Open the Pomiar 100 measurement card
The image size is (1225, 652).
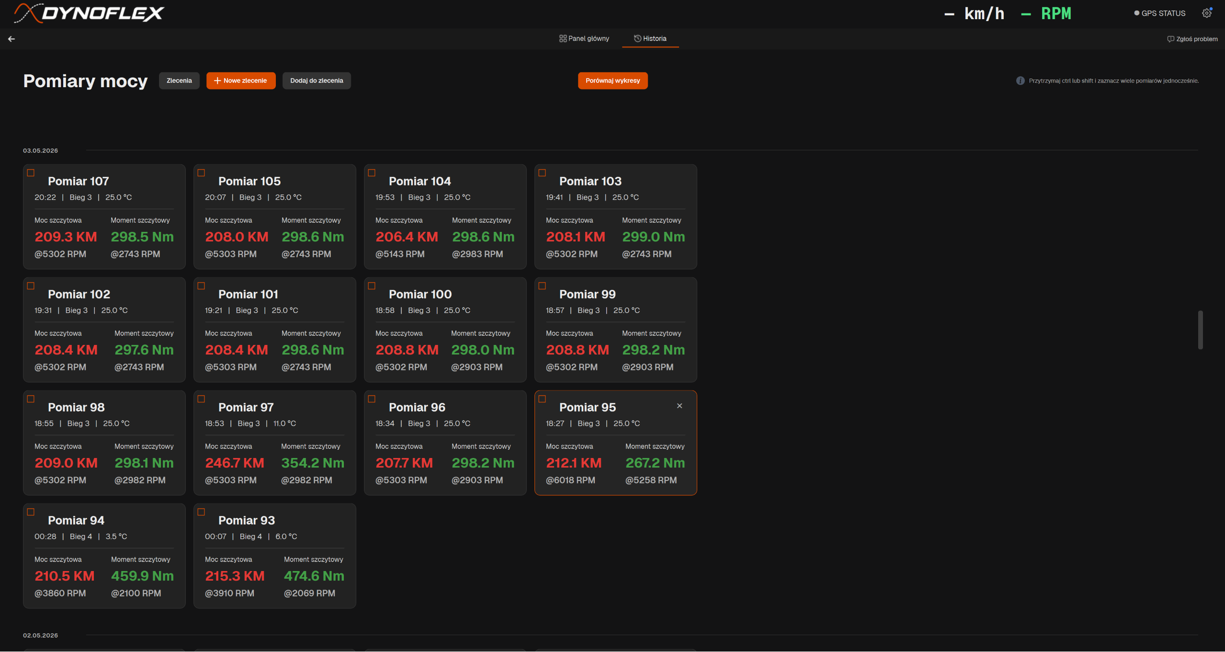445,330
